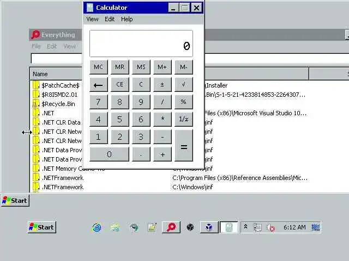Click the wide 0 digit key
The width and height of the screenshot is (349, 261).
point(109,154)
